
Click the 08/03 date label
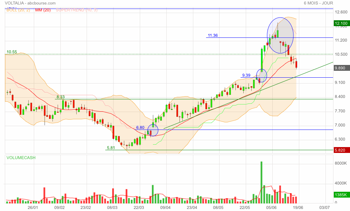tap(112, 208)
